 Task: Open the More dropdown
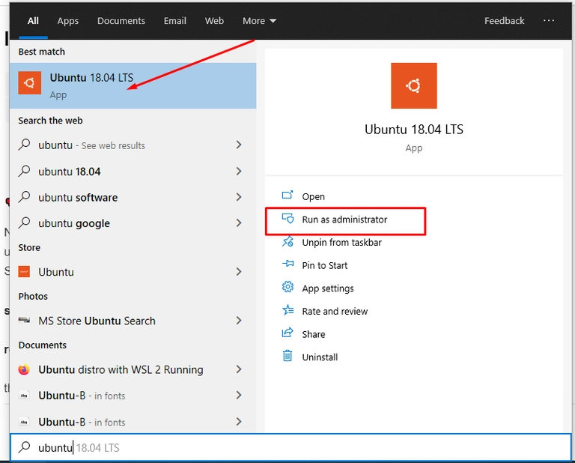click(x=259, y=21)
